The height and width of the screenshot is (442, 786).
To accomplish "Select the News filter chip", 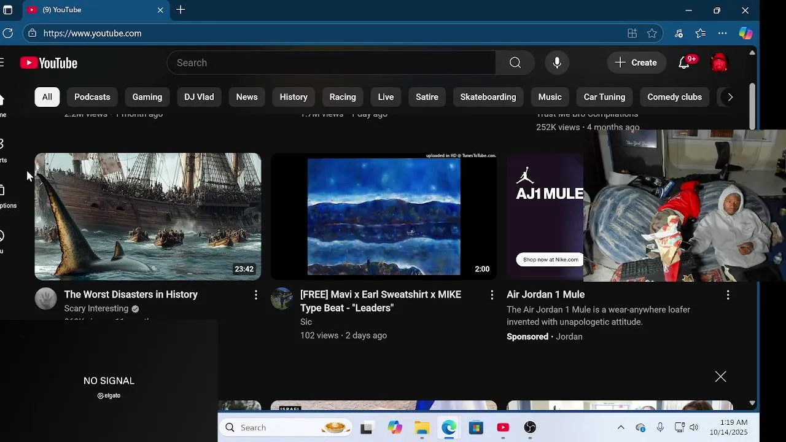I will click(247, 97).
